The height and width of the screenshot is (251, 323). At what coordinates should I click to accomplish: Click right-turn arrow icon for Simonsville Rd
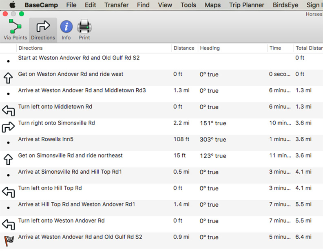[x=8, y=127]
